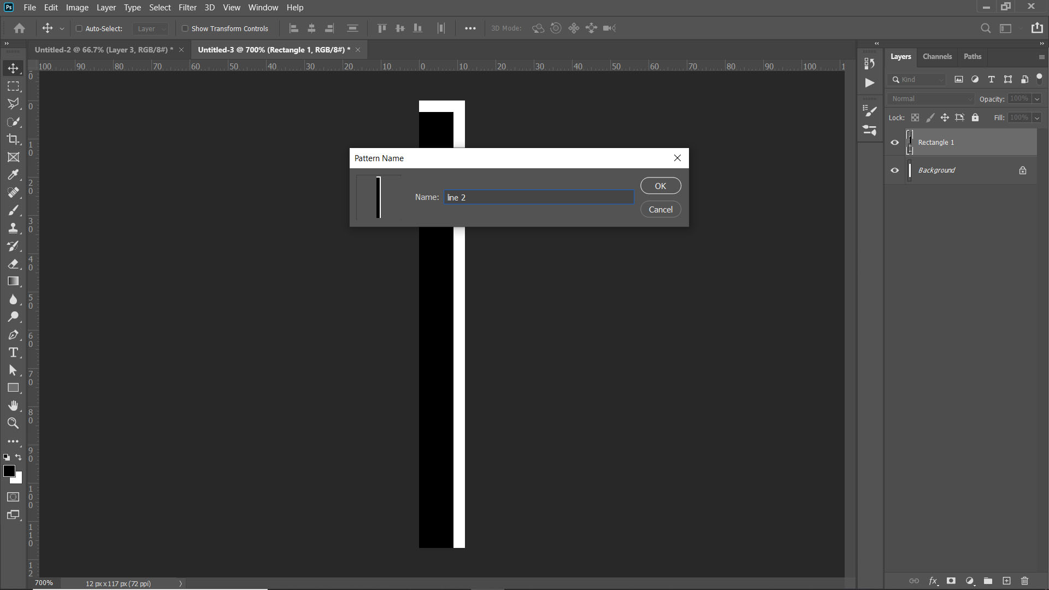Open the search icon in the options bar

pyautogui.click(x=986, y=28)
